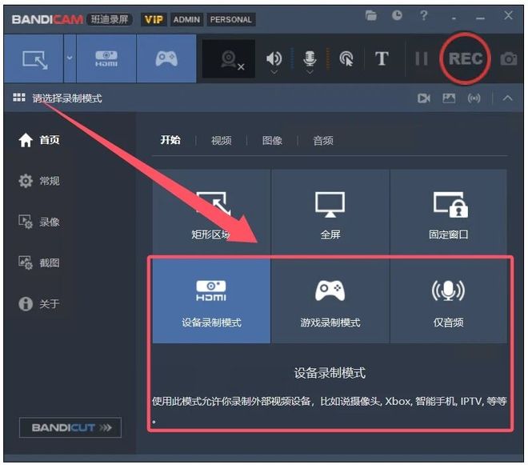
Task: Click the pause recording button
Action: (x=422, y=58)
